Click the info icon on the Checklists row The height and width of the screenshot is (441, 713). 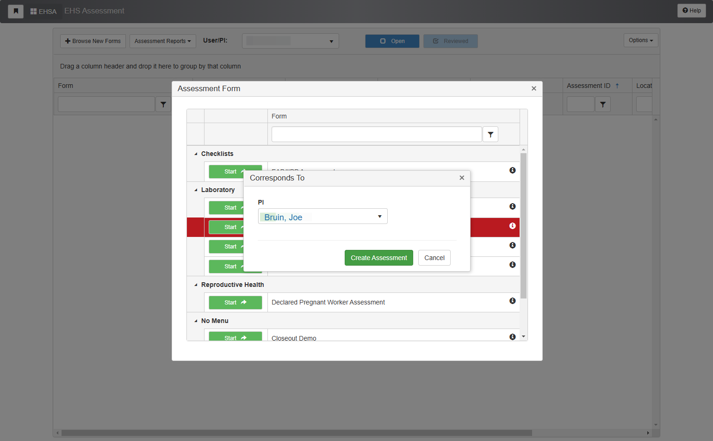click(x=513, y=170)
